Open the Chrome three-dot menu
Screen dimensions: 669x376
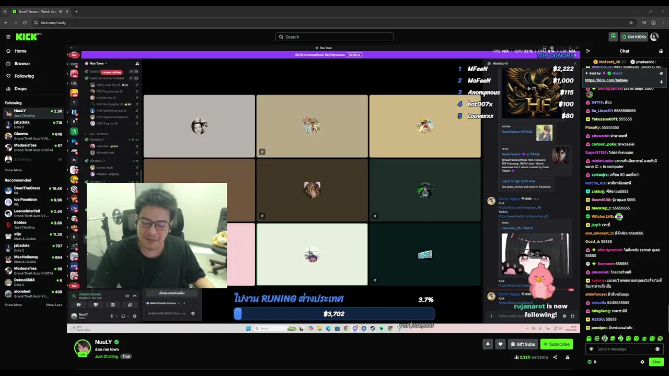click(663, 23)
